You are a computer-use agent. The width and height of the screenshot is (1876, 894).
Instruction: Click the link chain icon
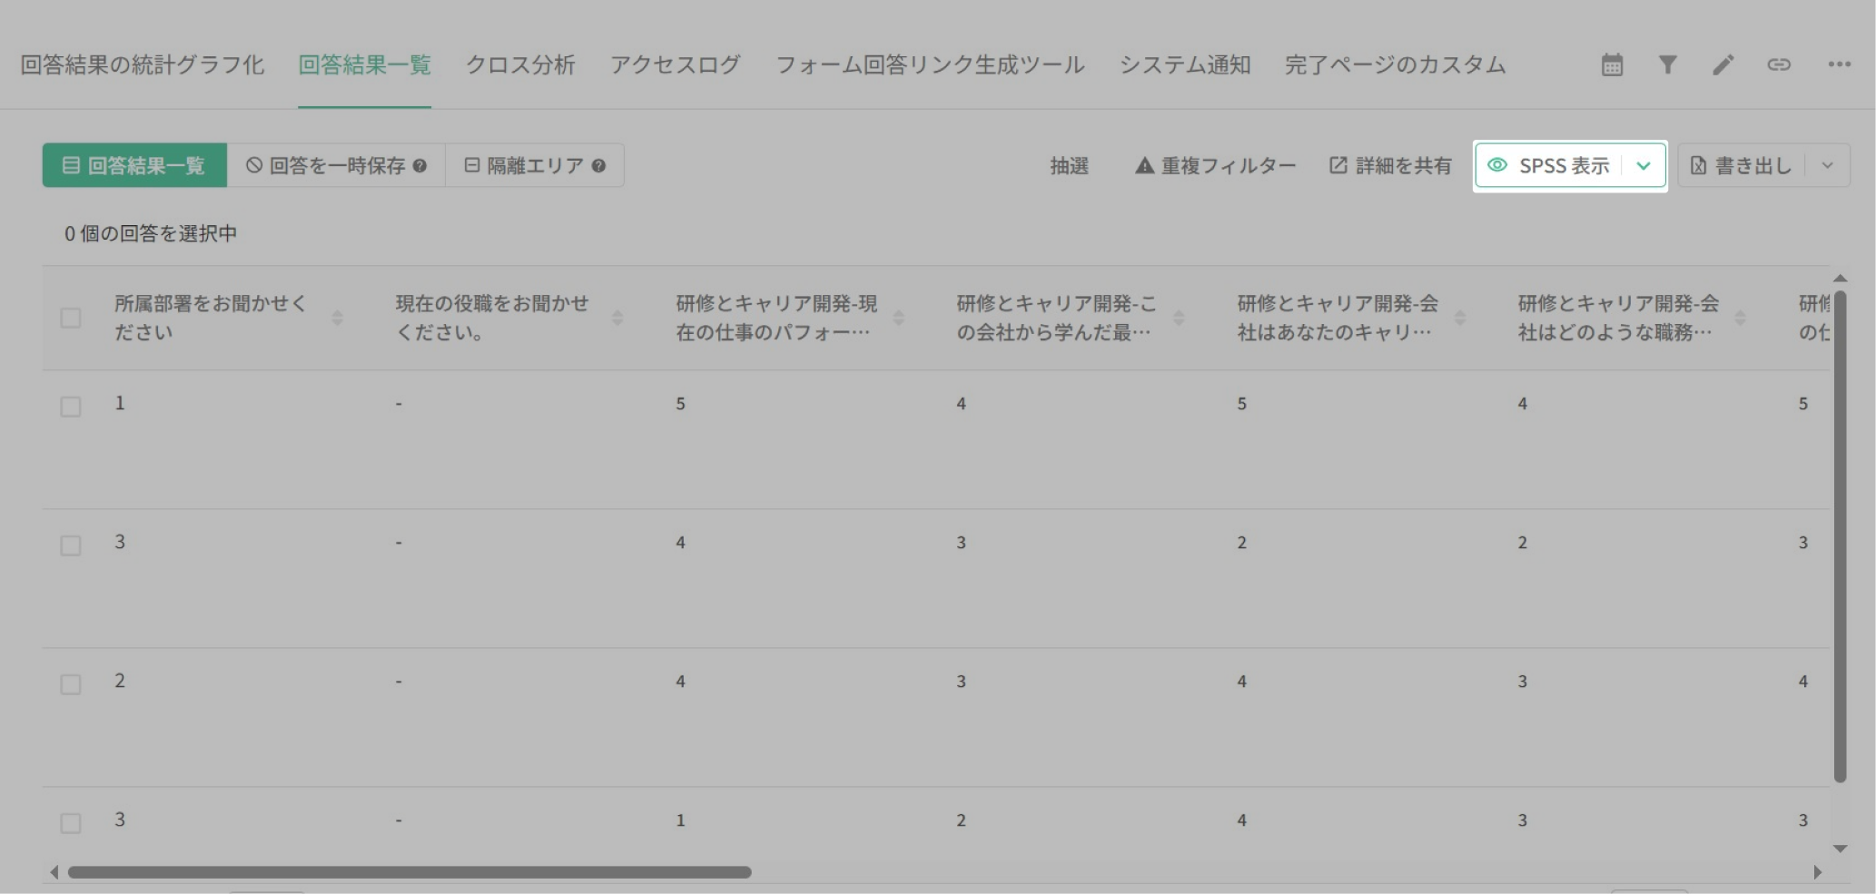click(1779, 64)
